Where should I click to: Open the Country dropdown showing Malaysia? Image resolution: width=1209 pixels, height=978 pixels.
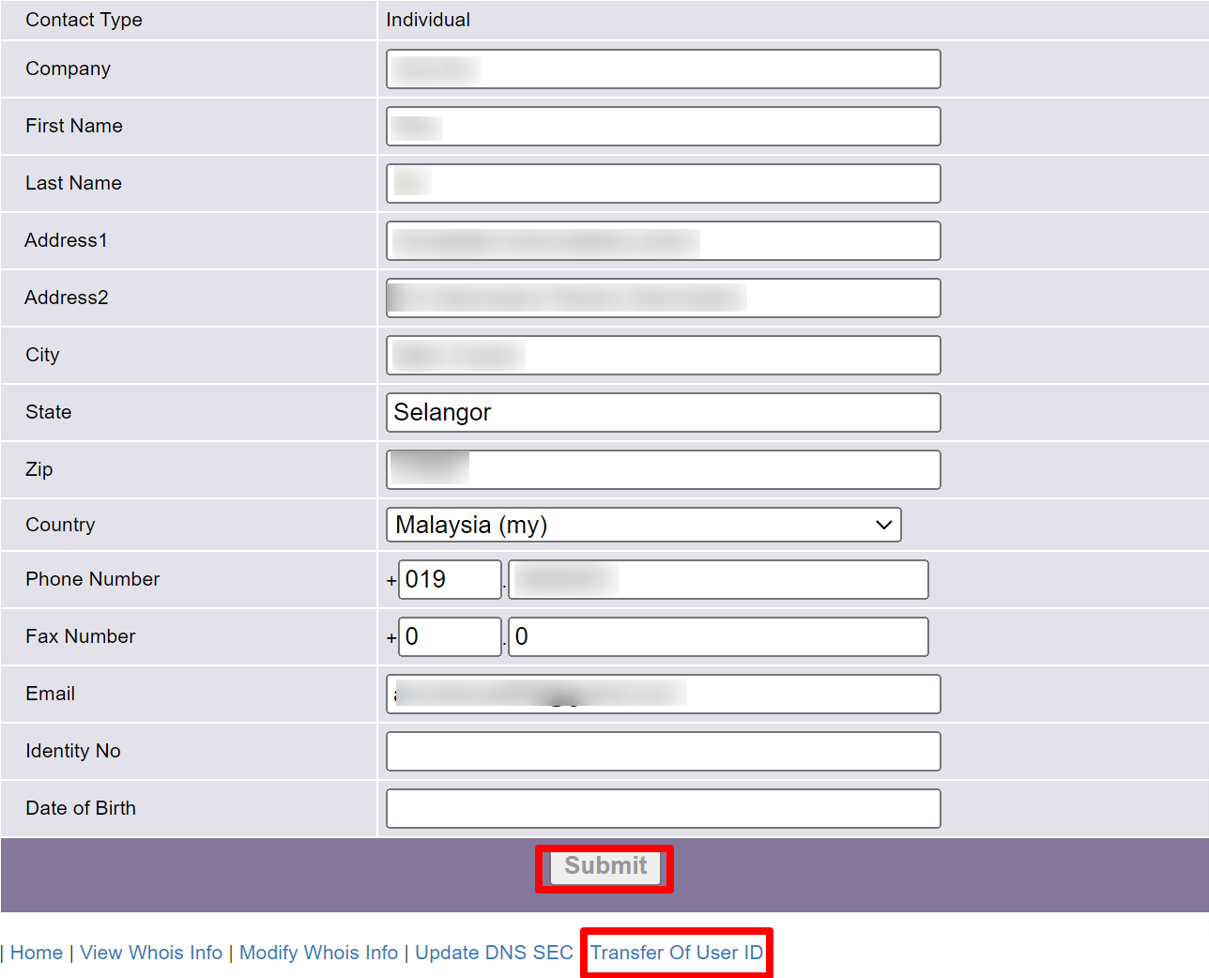[643, 525]
